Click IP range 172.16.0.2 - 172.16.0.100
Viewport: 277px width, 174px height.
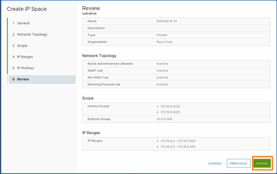click(x=178, y=147)
